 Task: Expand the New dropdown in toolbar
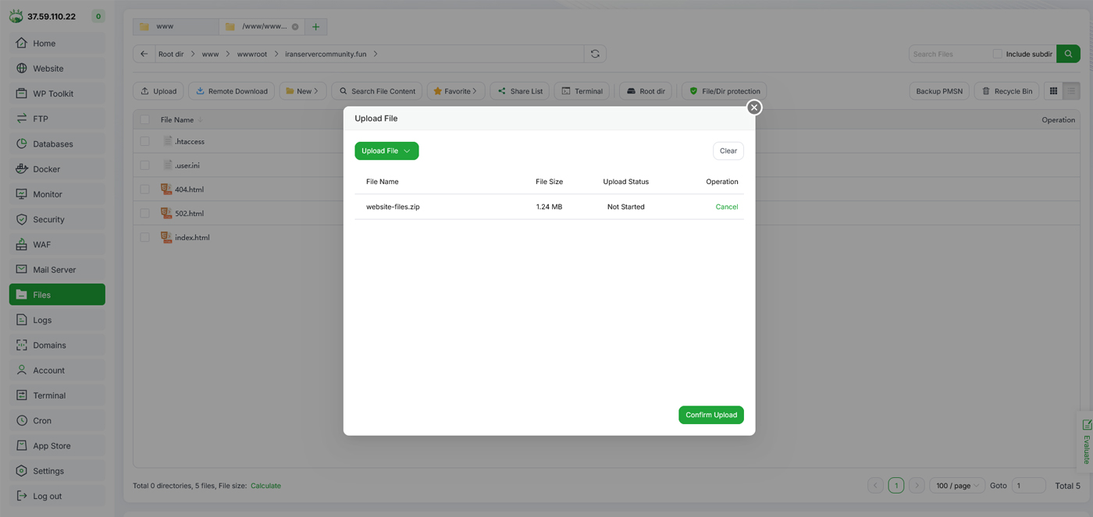point(302,91)
